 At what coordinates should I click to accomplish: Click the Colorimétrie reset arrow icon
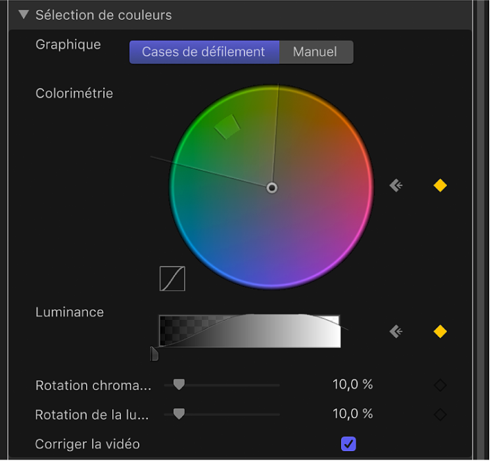point(396,186)
